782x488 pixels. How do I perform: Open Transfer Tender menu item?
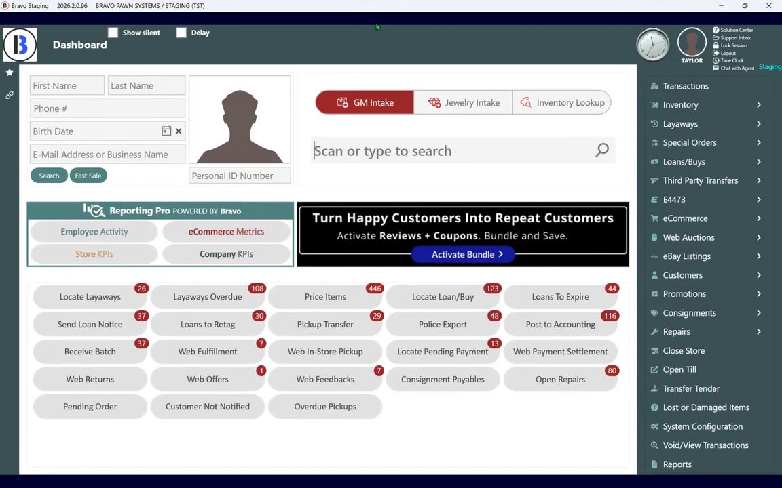click(691, 388)
